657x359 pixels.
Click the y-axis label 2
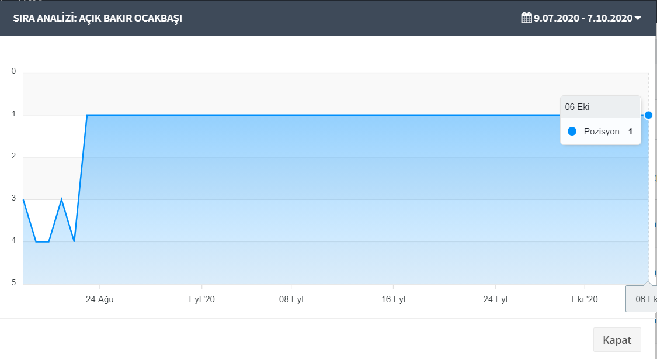pyautogui.click(x=14, y=156)
